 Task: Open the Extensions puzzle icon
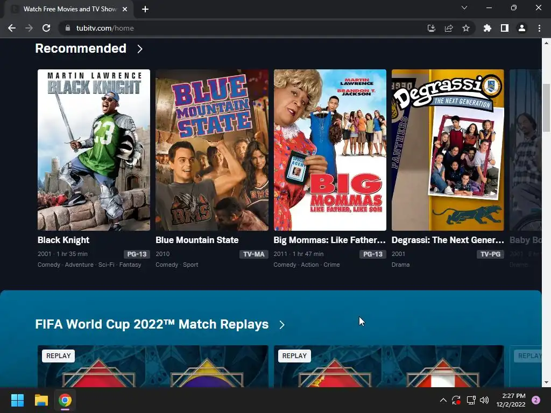click(x=488, y=28)
